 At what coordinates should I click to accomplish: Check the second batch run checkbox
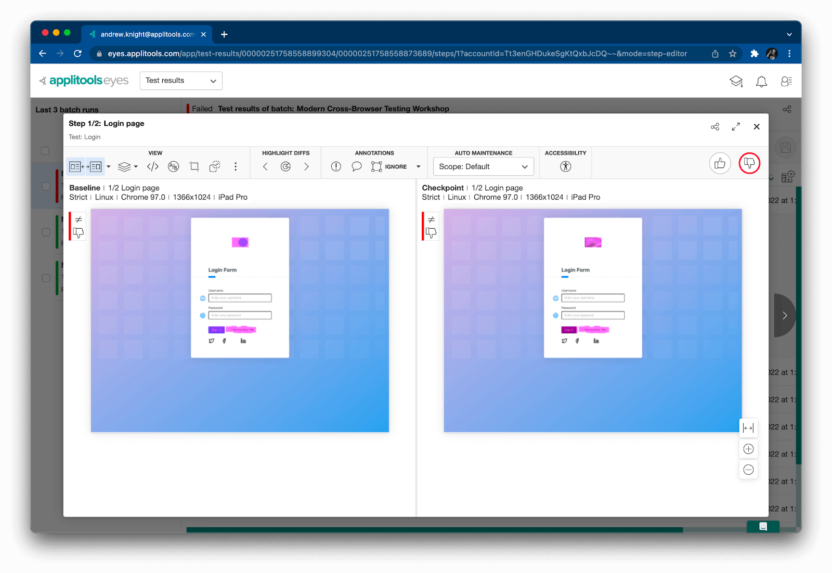click(x=45, y=232)
